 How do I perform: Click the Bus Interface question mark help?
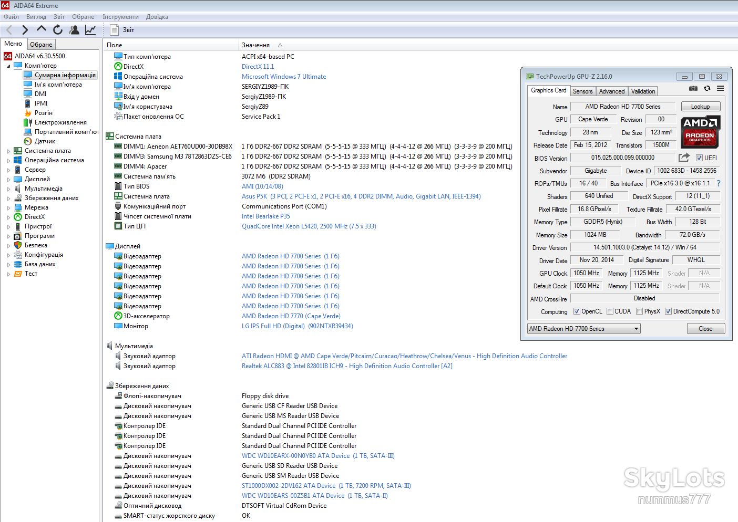719,183
